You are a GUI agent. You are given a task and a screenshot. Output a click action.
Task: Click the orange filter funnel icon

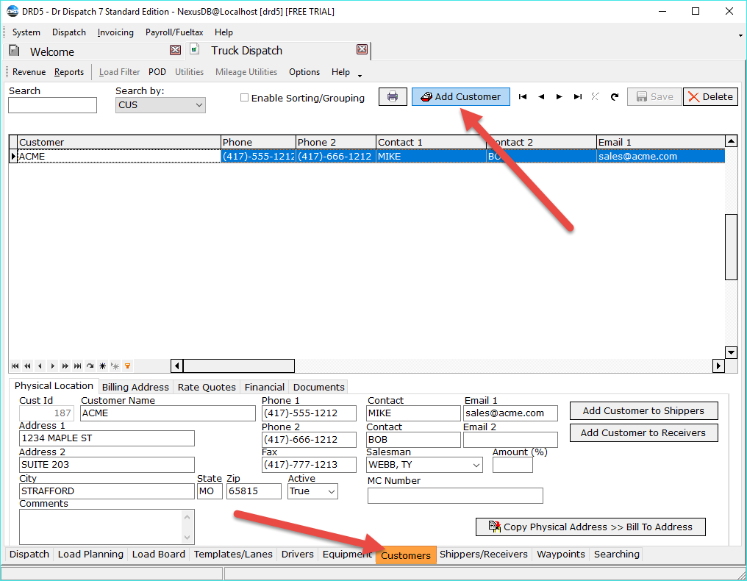coord(127,366)
